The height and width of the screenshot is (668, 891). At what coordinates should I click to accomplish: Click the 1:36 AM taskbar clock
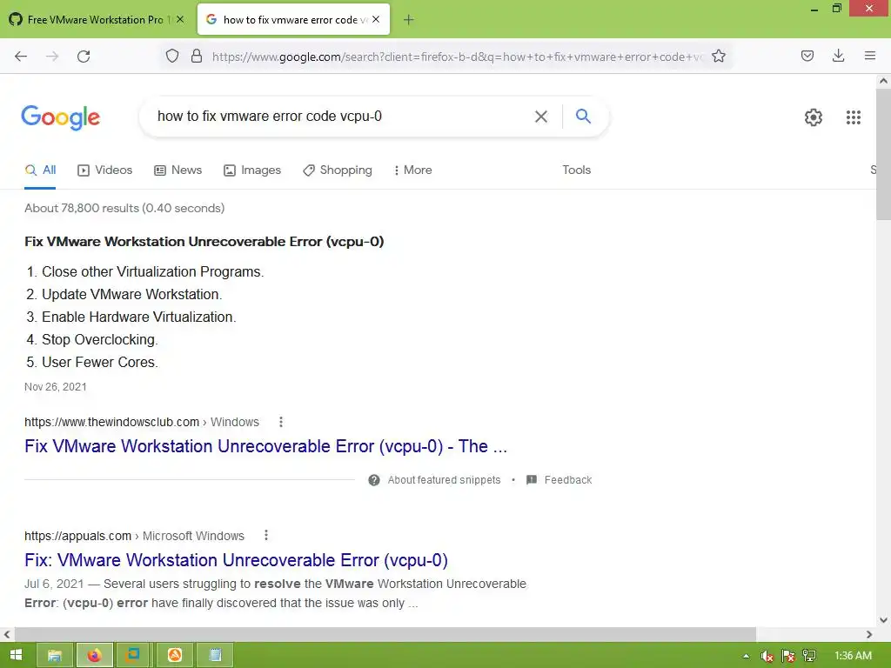pyautogui.click(x=853, y=656)
